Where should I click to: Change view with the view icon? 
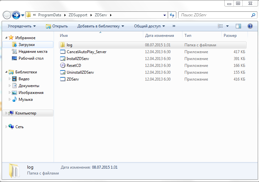pos(220,26)
